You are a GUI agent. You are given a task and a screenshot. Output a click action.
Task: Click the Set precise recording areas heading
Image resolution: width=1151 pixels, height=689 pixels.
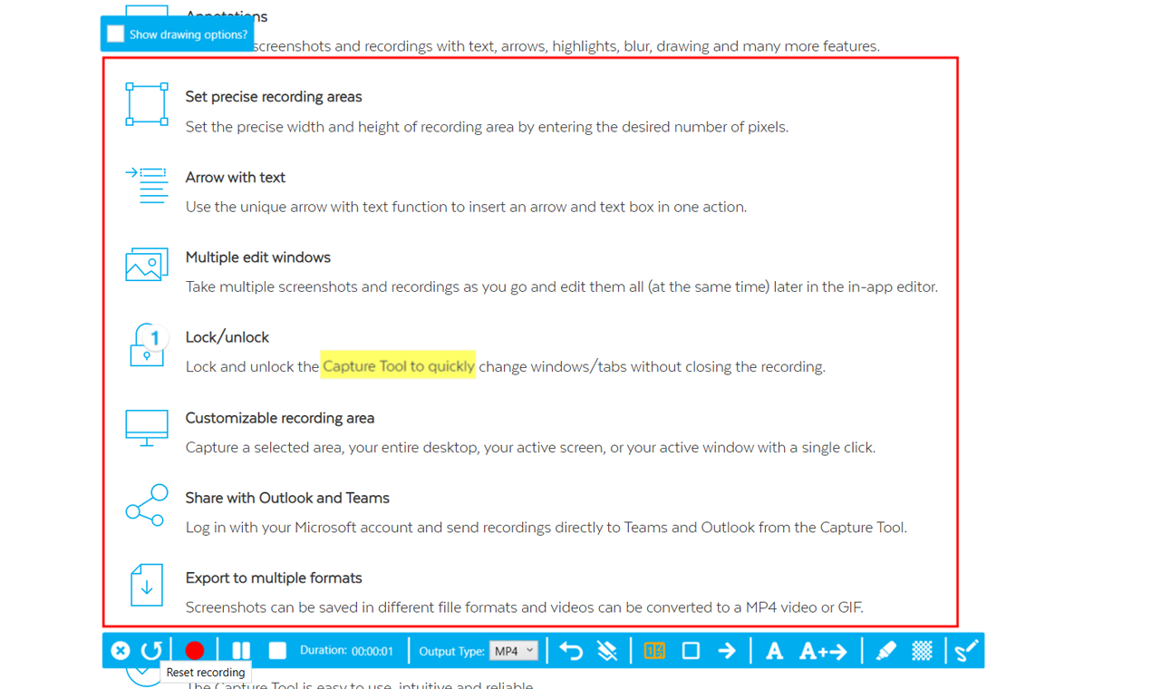[x=274, y=97]
